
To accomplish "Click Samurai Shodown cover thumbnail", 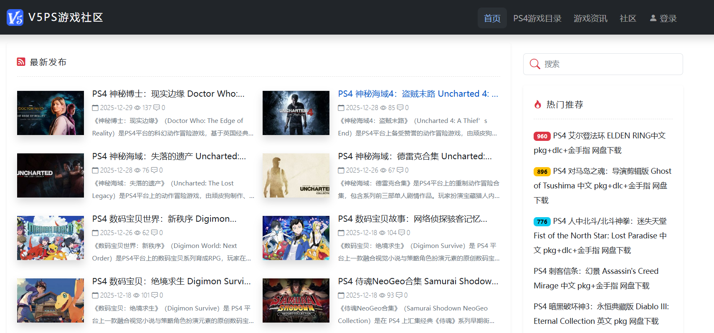I will click(x=296, y=300).
